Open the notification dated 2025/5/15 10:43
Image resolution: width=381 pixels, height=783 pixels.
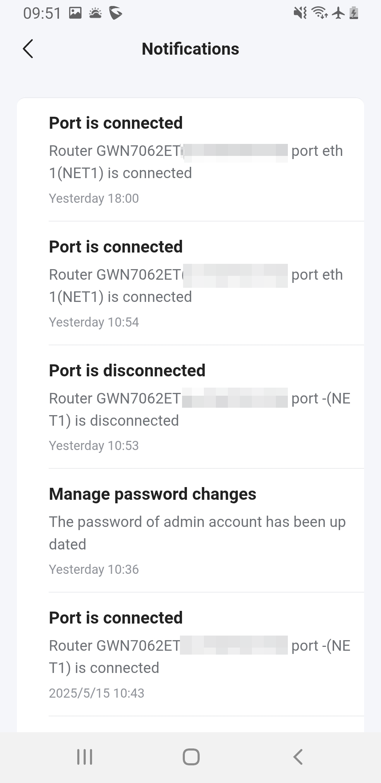click(190, 655)
